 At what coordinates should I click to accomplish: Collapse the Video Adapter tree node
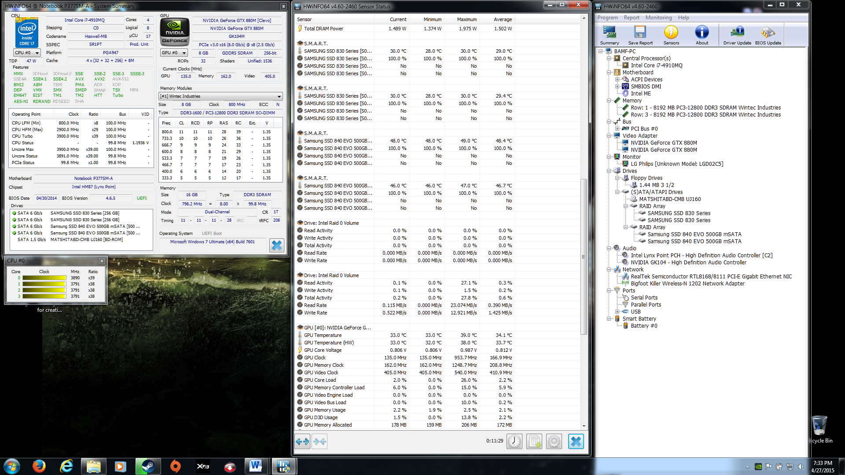click(609, 136)
